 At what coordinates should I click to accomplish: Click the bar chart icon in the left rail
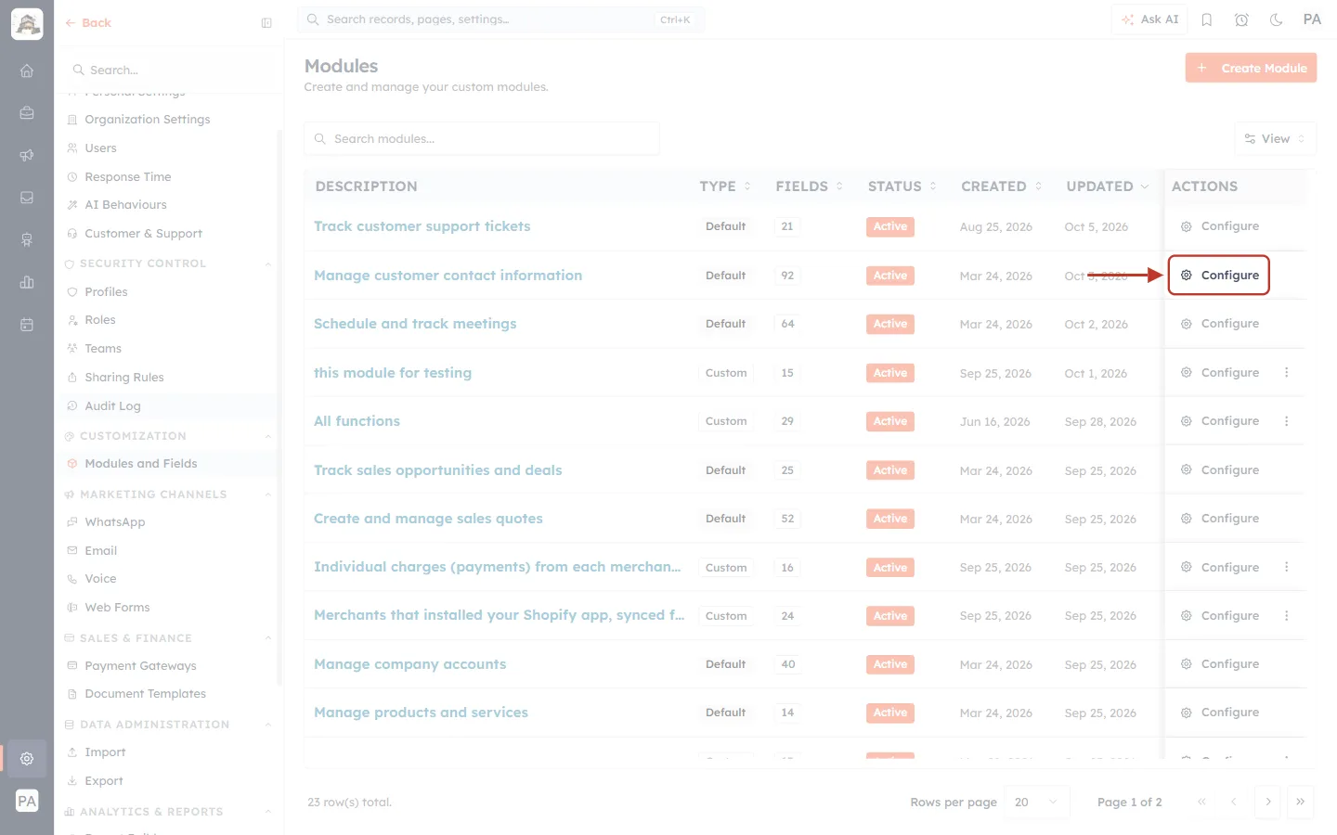coord(27,282)
